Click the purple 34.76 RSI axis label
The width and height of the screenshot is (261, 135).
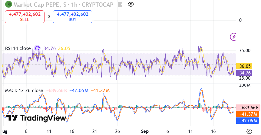244,73
